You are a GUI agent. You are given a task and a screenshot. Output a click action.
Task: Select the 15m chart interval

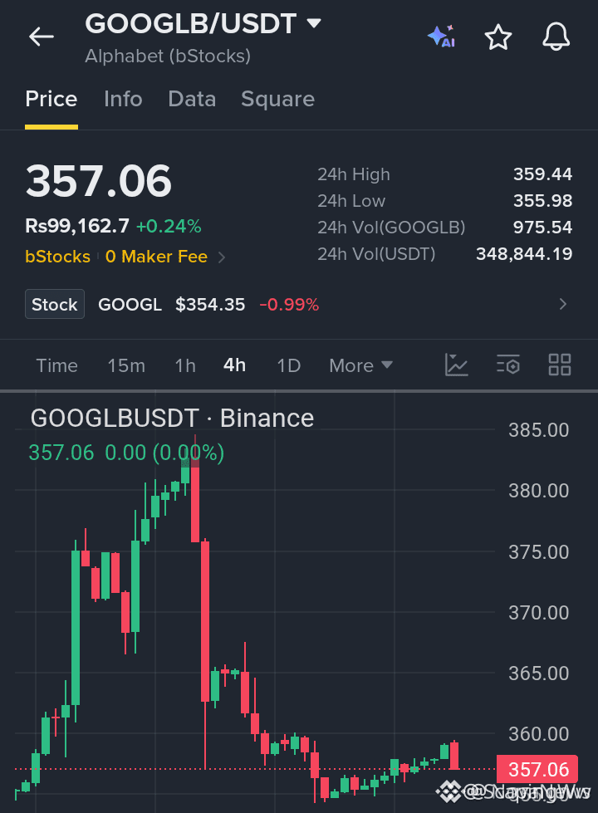coord(126,365)
